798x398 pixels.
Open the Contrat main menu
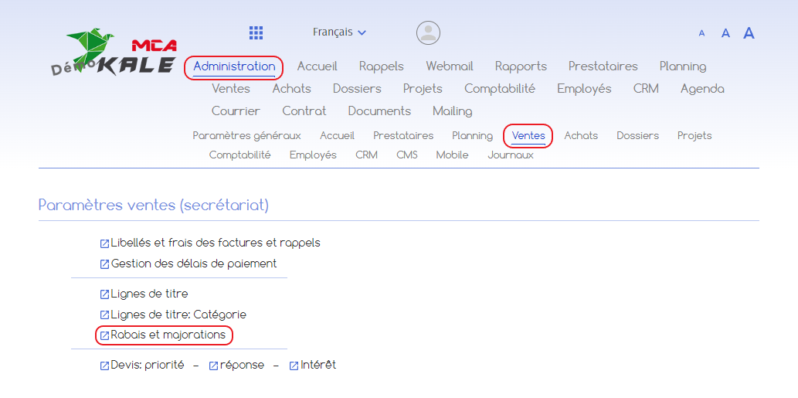pos(304,111)
